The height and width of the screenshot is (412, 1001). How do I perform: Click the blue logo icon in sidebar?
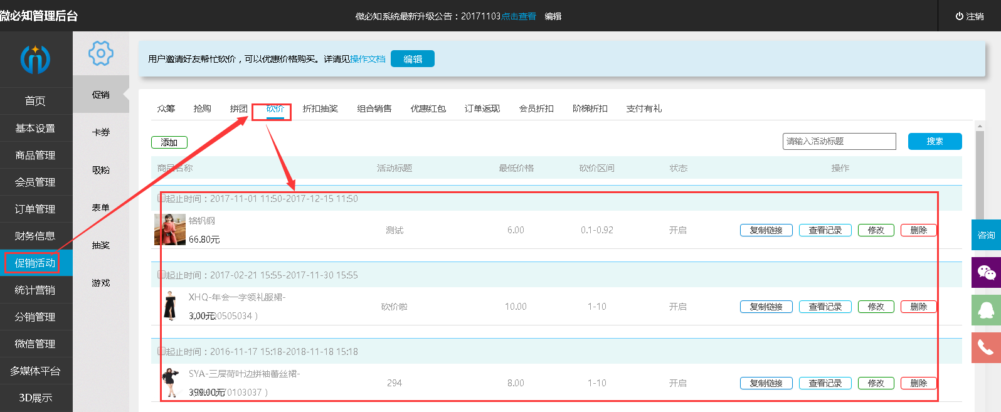[x=35, y=60]
